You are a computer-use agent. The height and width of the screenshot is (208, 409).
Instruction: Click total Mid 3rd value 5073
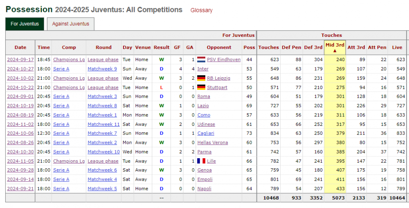[338, 198]
